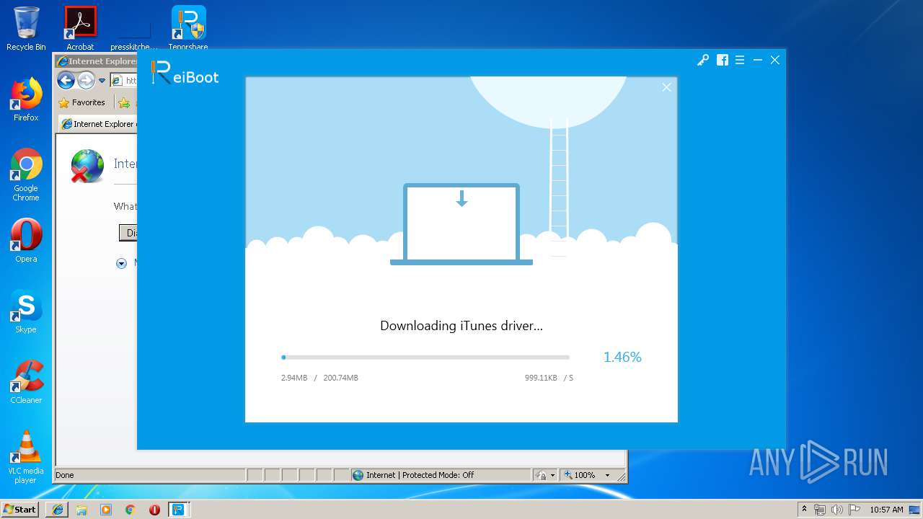Go forward in Internet Explorer
The width and height of the screenshot is (923, 519).
click(86, 81)
